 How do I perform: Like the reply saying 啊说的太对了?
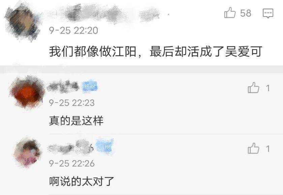(x=253, y=149)
